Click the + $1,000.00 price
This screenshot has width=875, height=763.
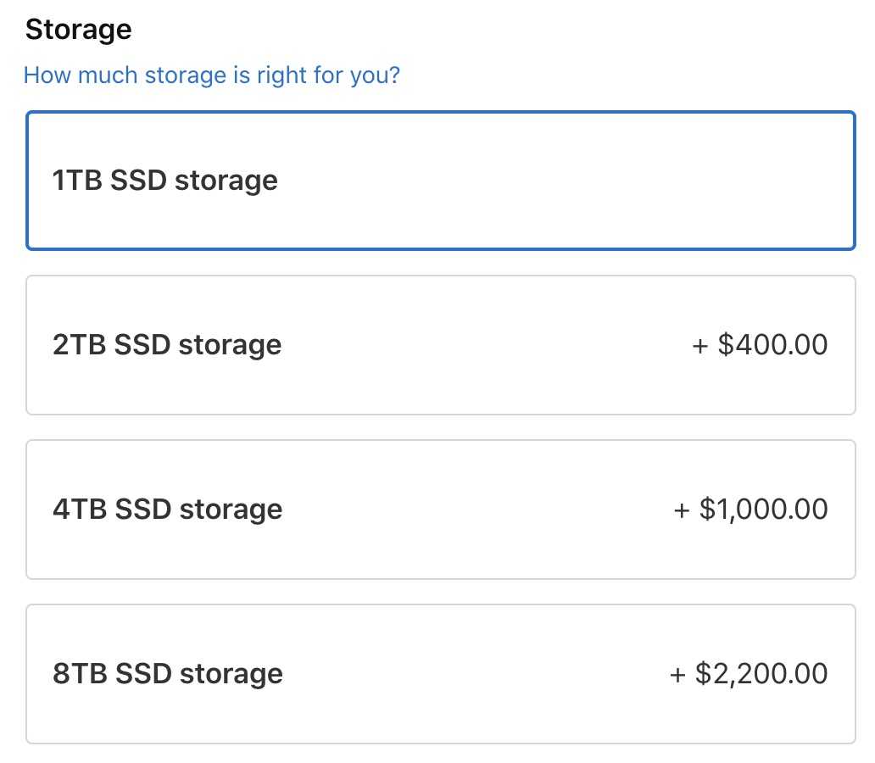750,510
